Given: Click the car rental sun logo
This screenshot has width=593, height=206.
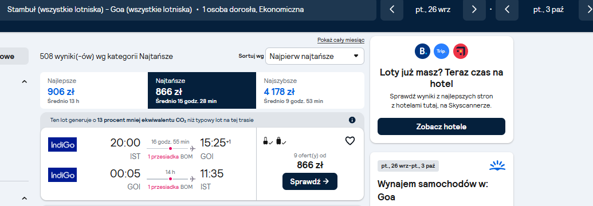Looking at the screenshot, I should [x=497, y=165].
